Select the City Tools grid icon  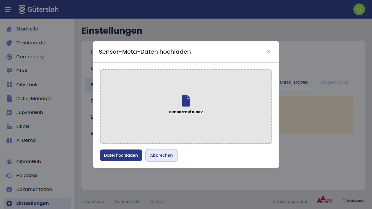9,85
